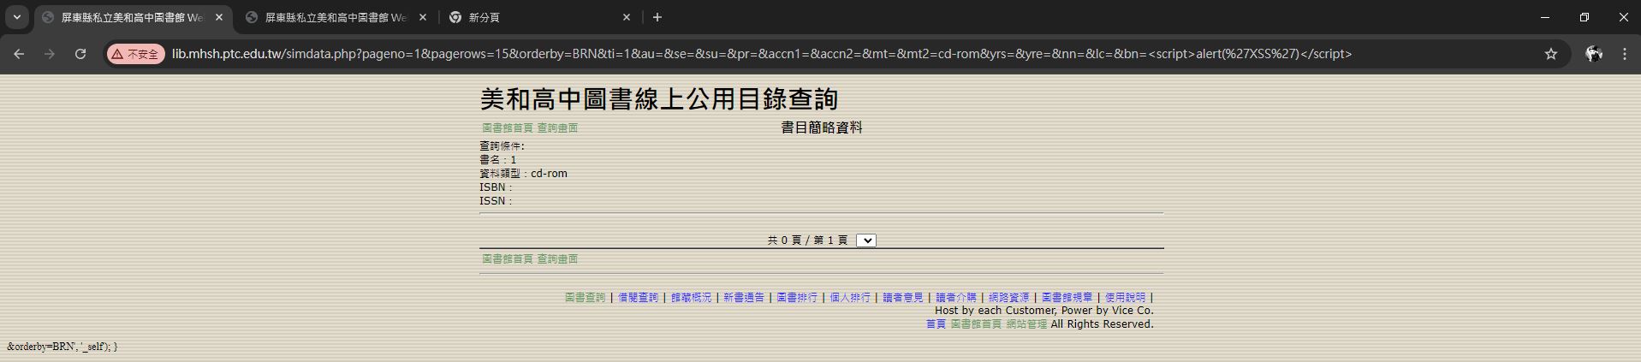Switch to the second 屏東縣私立美和高中圖書館 tab
The image size is (1641, 362).
click(x=336, y=17)
